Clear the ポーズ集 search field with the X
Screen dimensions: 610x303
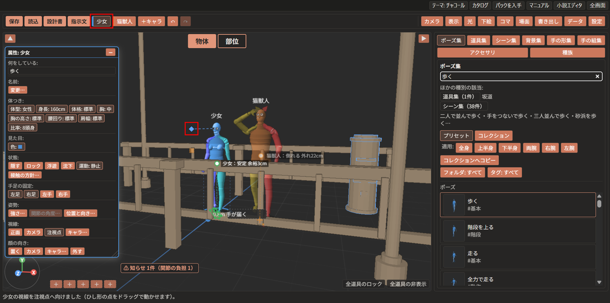(597, 76)
